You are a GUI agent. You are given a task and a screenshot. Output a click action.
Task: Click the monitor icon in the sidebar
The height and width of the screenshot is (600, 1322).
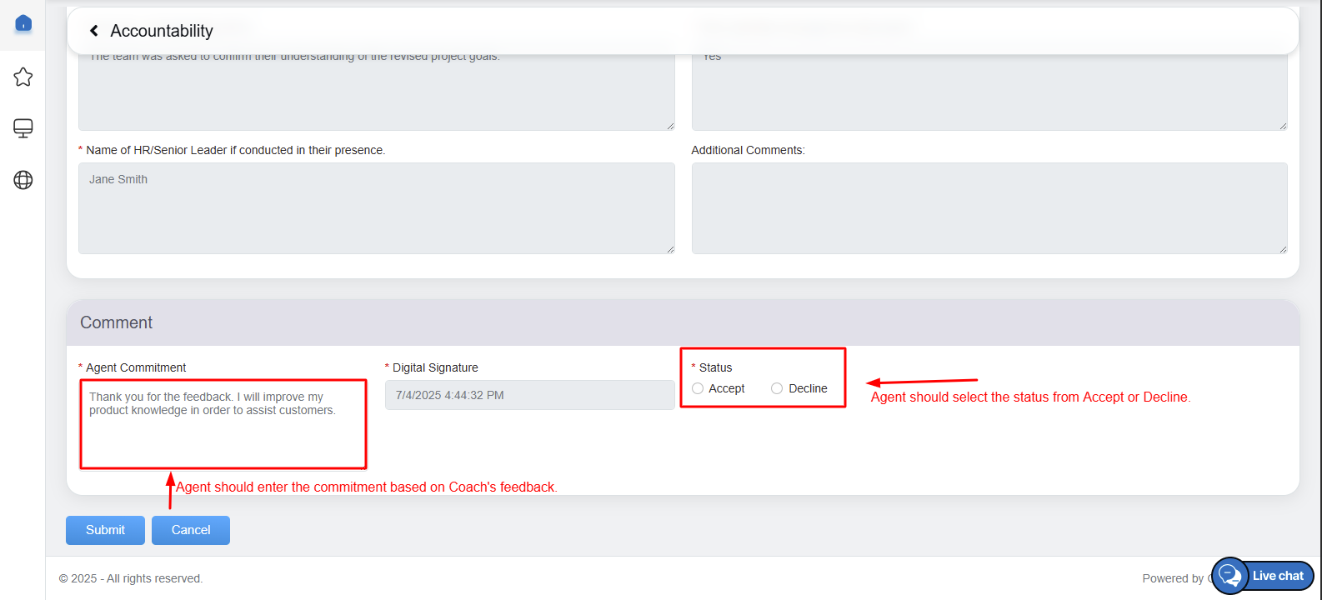coord(23,128)
